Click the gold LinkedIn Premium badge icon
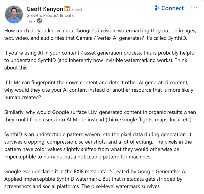The width and height of the screenshot is (204, 194). (x=67, y=9)
